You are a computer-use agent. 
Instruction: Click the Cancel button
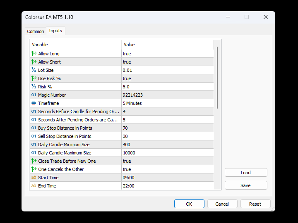click(x=222, y=204)
